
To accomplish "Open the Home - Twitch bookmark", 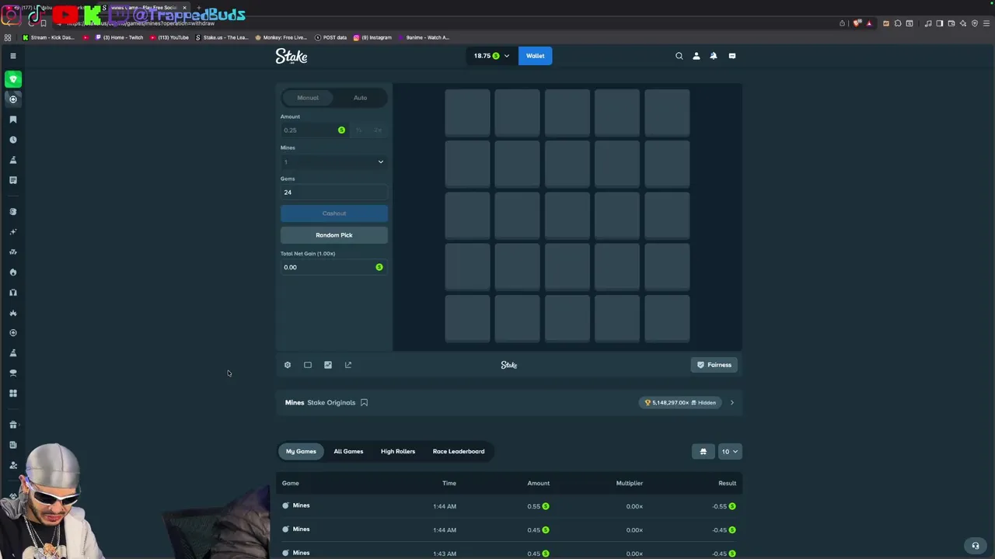I will [119, 37].
